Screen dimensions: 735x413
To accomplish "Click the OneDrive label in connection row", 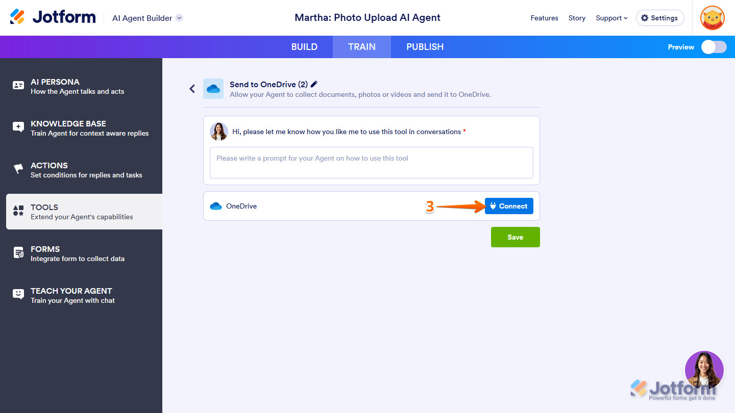I will tap(241, 206).
